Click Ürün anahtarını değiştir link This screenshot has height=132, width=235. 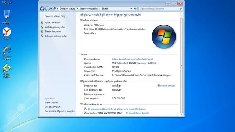pos(137,113)
